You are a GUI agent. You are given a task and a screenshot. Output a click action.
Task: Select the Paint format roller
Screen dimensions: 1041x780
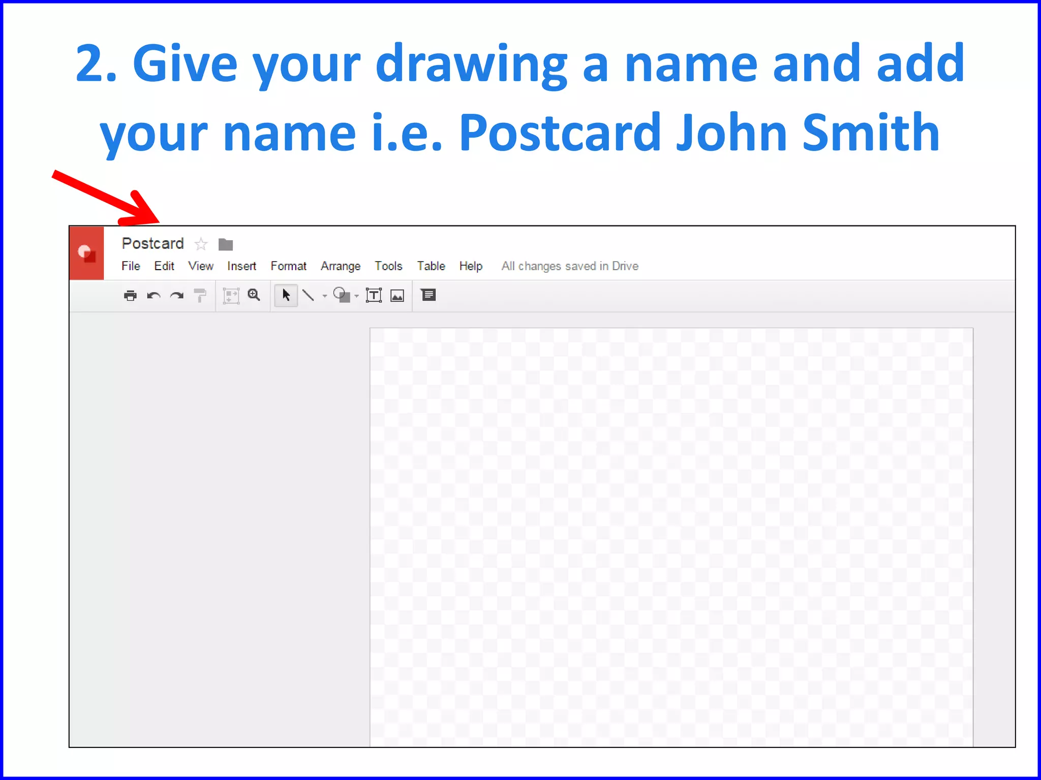click(200, 295)
